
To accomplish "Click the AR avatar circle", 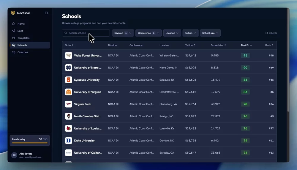I will (x=14, y=155).
